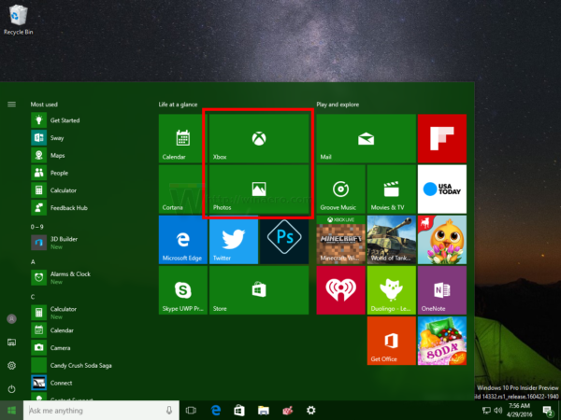Screen dimensions: 561x420
Task: Open the Store tile
Action: pos(259,290)
